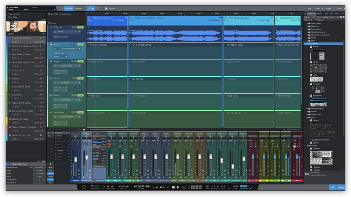Screen dimensions: 351x197
Task: Mute the Synth player
Action: [x=73, y=44]
